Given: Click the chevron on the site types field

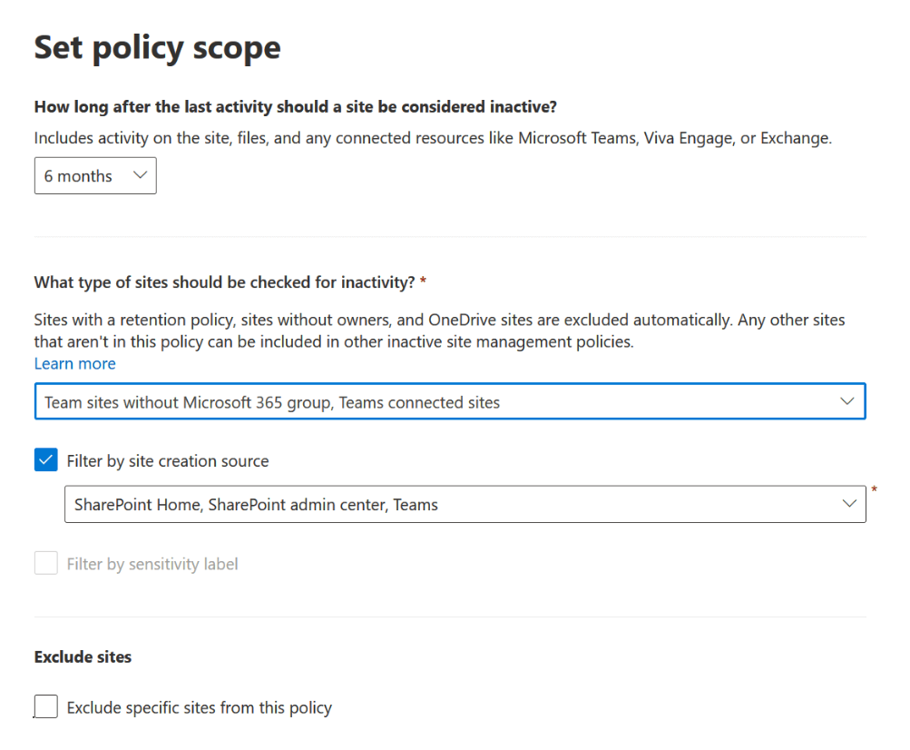Looking at the screenshot, I should (x=847, y=400).
